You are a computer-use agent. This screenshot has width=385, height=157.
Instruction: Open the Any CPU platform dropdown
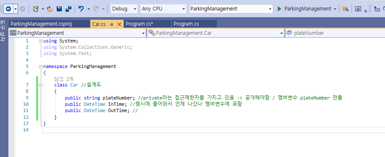click(x=163, y=9)
